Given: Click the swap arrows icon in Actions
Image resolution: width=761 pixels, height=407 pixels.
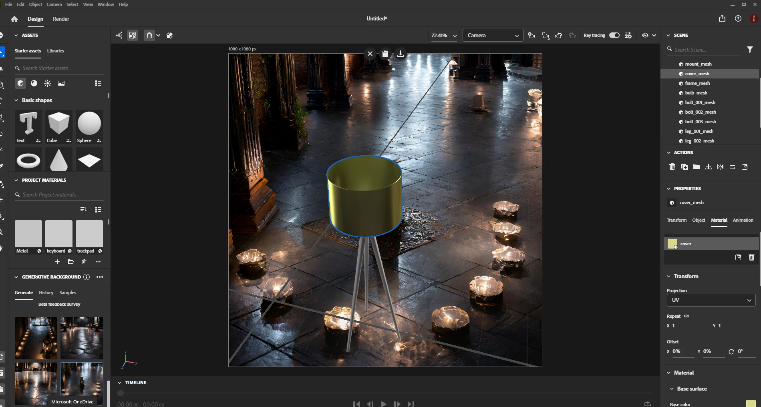Looking at the screenshot, I should pyautogui.click(x=733, y=167).
